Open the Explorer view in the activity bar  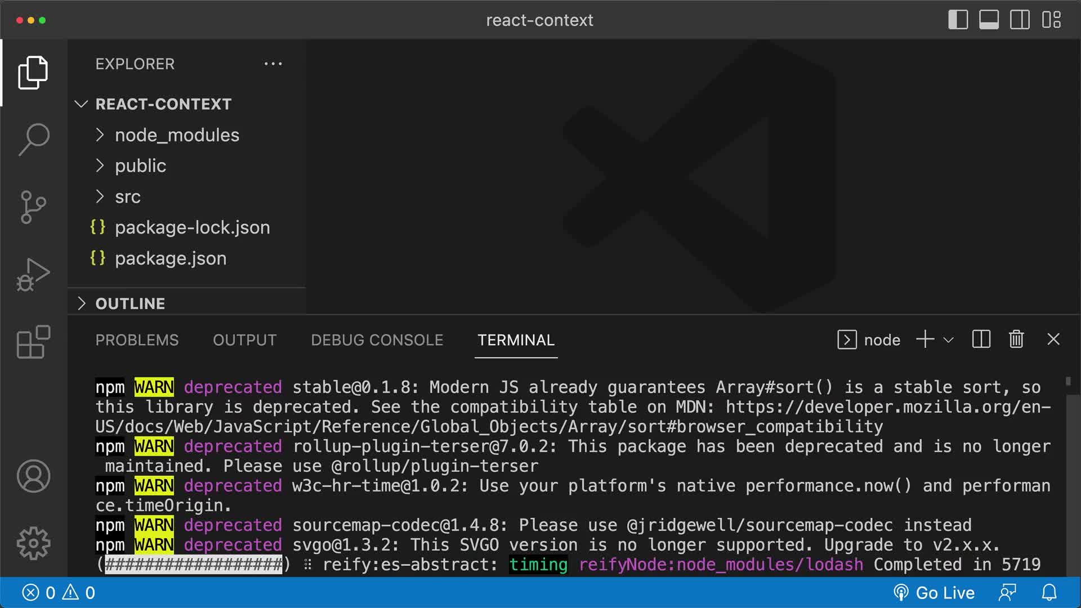[32, 72]
